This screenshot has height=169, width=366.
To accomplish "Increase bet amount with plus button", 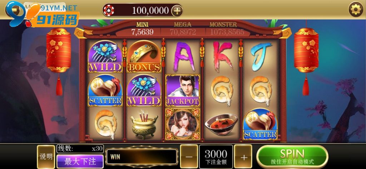I will pyautogui.click(x=243, y=156).
